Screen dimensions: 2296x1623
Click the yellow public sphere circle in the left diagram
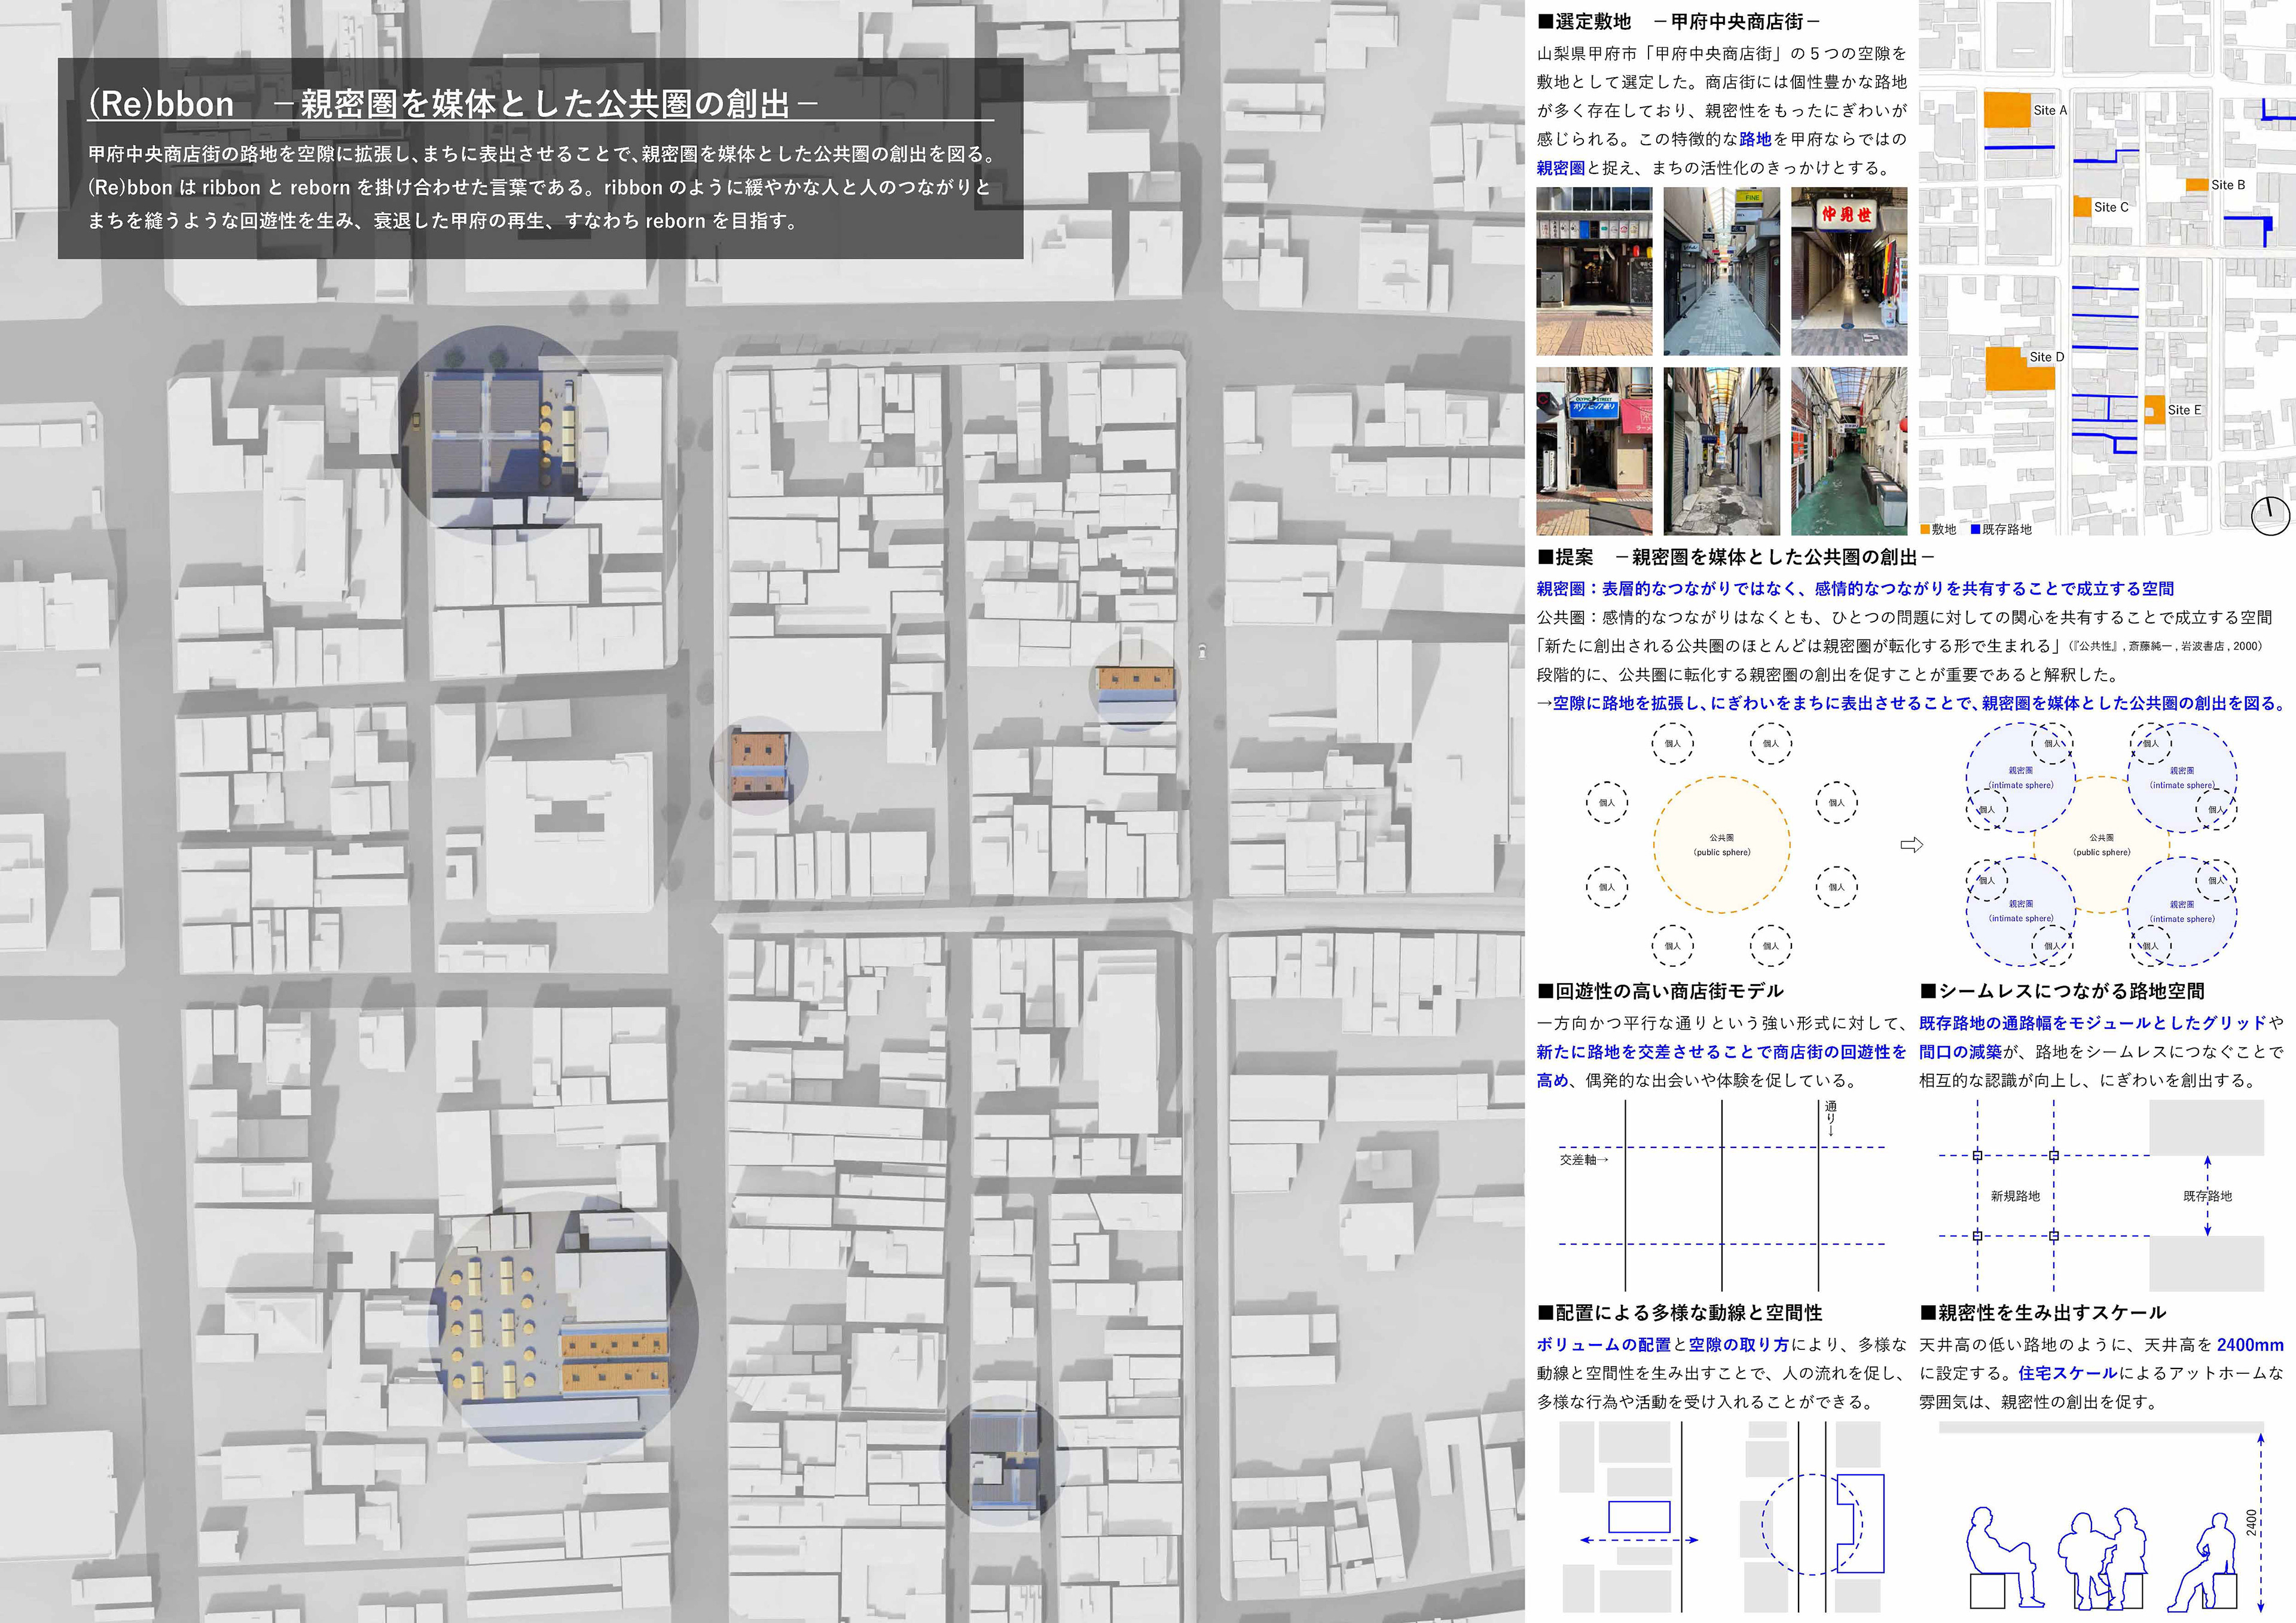[x=1721, y=844]
